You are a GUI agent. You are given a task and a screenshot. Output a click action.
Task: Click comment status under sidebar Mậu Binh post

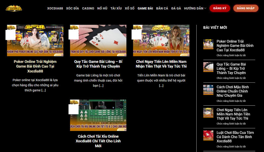(231, 101)
